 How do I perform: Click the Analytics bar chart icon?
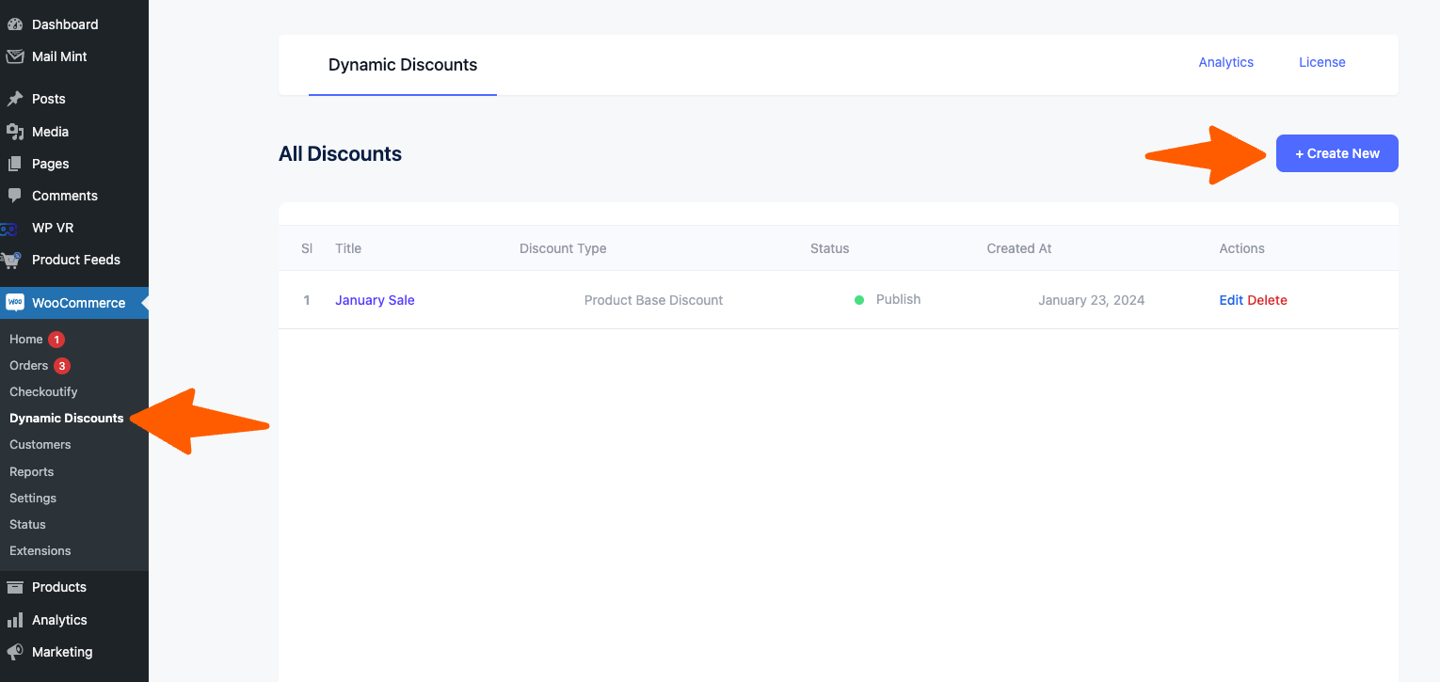(15, 620)
